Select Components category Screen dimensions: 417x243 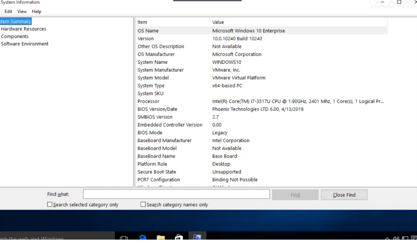click(15, 36)
